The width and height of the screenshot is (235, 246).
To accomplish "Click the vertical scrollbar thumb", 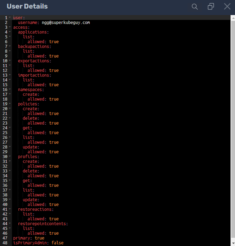I will 233,130.
